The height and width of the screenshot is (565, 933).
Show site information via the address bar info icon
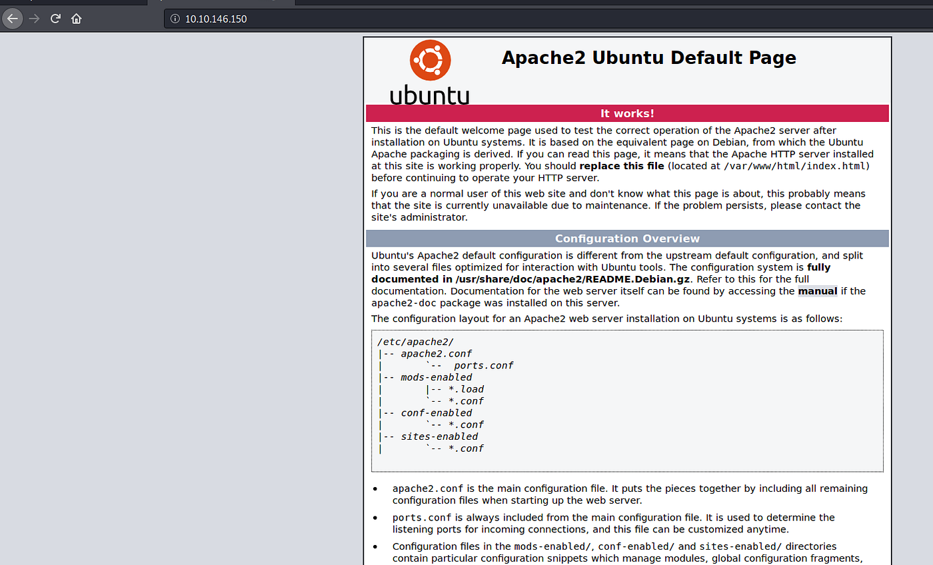[175, 19]
